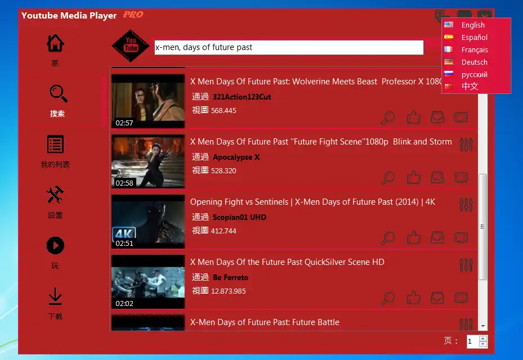The image size is (523, 360).
Task: Click magnifier icon on Future Fight Scene row
Action: click(x=388, y=178)
